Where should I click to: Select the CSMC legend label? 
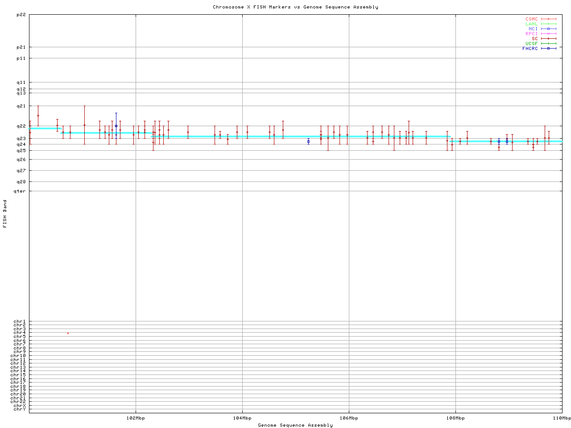(531, 19)
